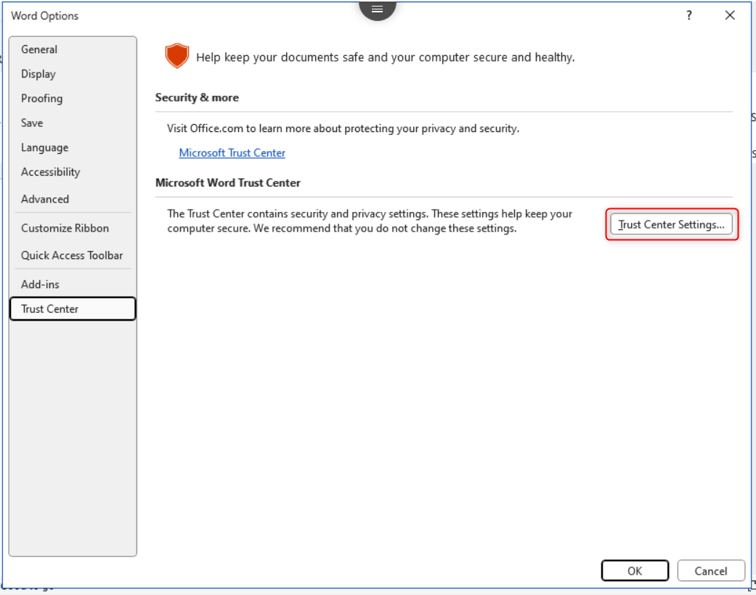Open Advanced options
Viewport: 756px width, 595px height.
[x=45, y=199]
